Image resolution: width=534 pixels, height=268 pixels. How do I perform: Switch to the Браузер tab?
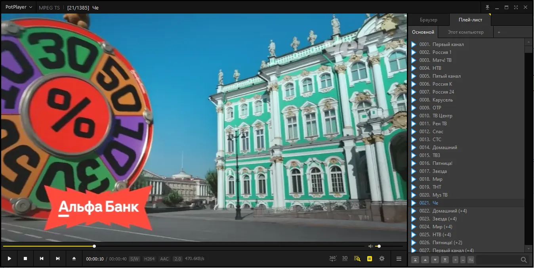click(429, 20)
